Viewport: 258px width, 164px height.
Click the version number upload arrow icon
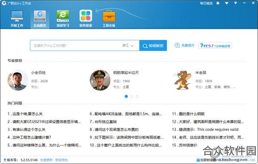(5, 160)
